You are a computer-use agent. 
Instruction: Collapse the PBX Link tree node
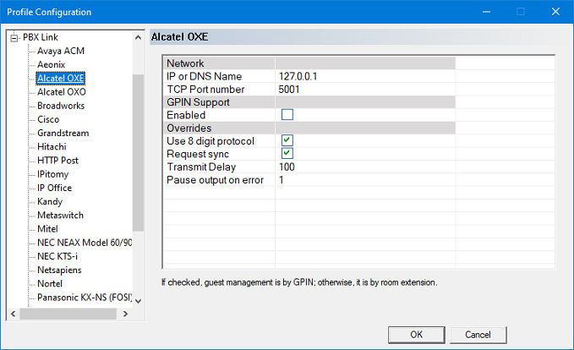click(x=13, y=38)
